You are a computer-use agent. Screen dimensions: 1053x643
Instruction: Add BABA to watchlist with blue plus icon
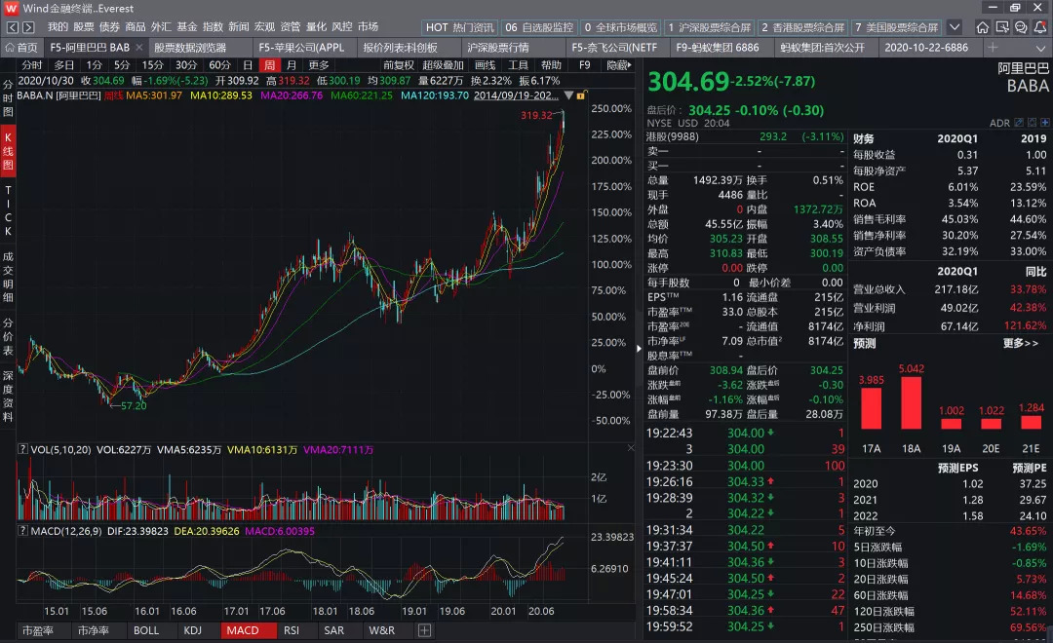click(x=1045, y=123)
